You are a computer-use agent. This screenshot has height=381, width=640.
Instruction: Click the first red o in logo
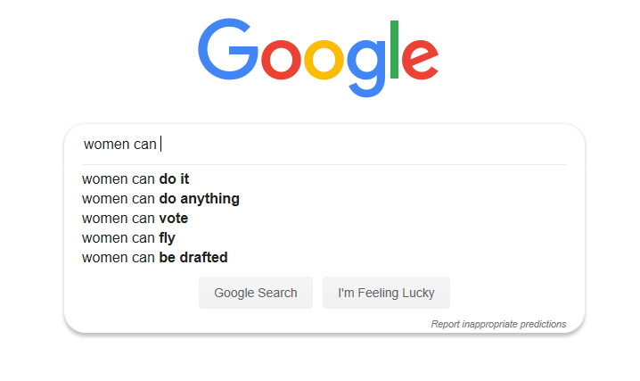(x=281, y=60)
